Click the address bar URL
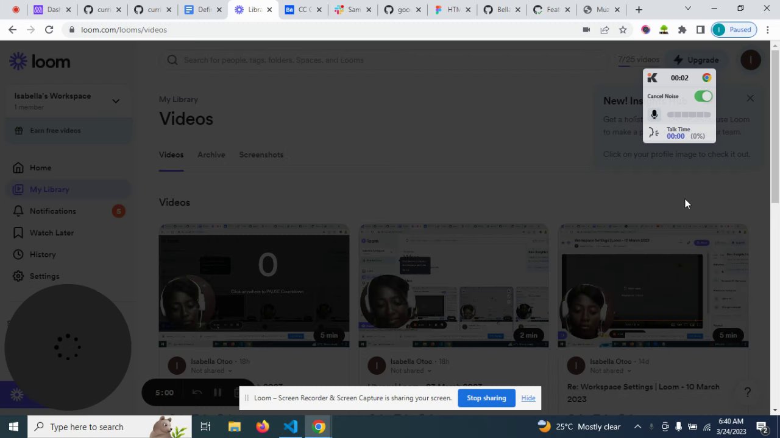The width and height of the screenshot is (780, 438). (x=124, y=30)
